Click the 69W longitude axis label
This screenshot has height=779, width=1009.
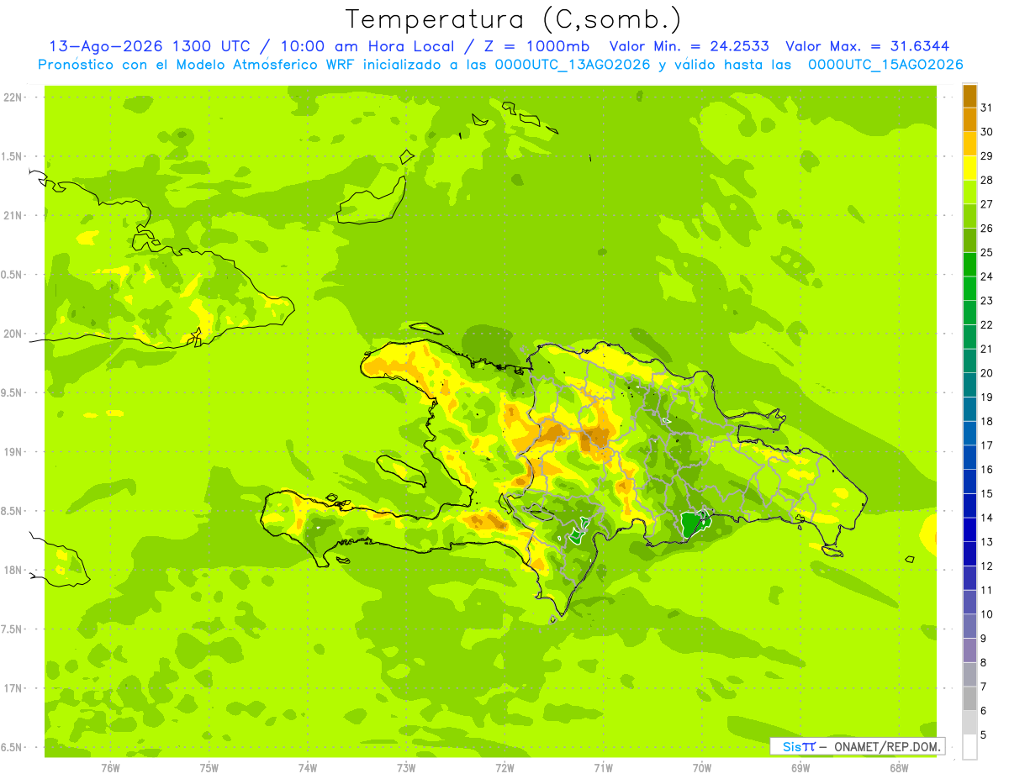click(800, 768)
